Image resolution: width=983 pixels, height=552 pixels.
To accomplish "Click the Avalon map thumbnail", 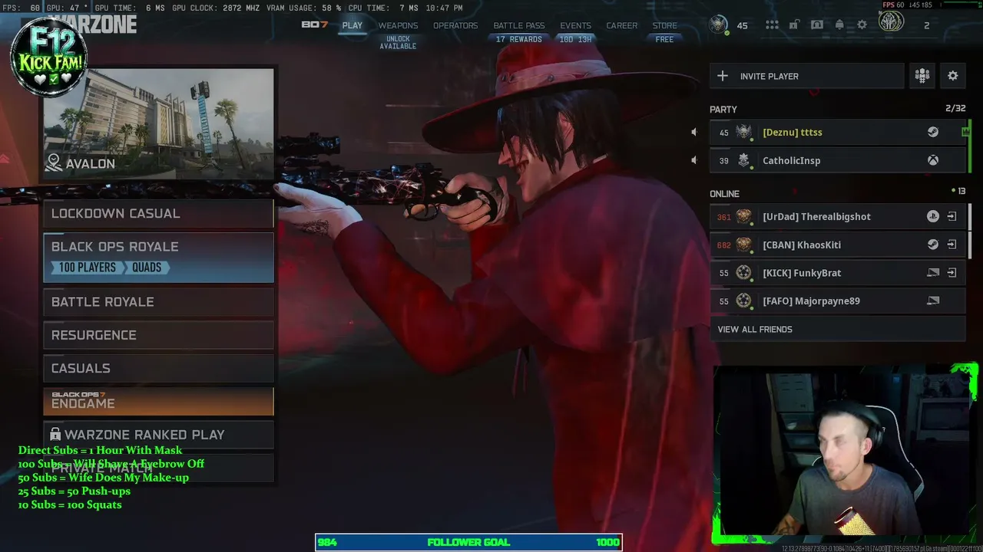I will click(158, 124).
